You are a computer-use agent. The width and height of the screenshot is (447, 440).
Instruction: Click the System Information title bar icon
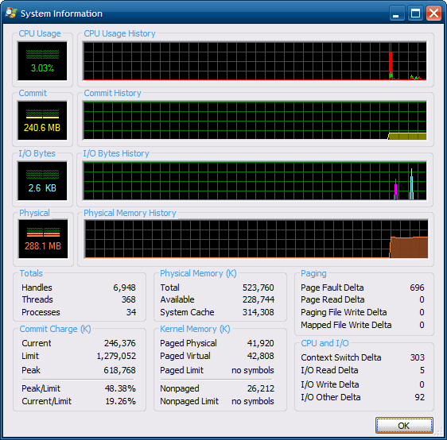11,13
